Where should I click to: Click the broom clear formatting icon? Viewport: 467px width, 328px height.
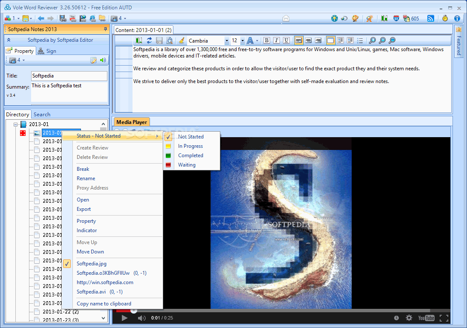(x=182, y=40)
